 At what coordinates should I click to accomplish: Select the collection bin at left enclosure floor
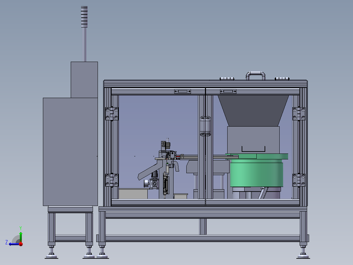133,194
